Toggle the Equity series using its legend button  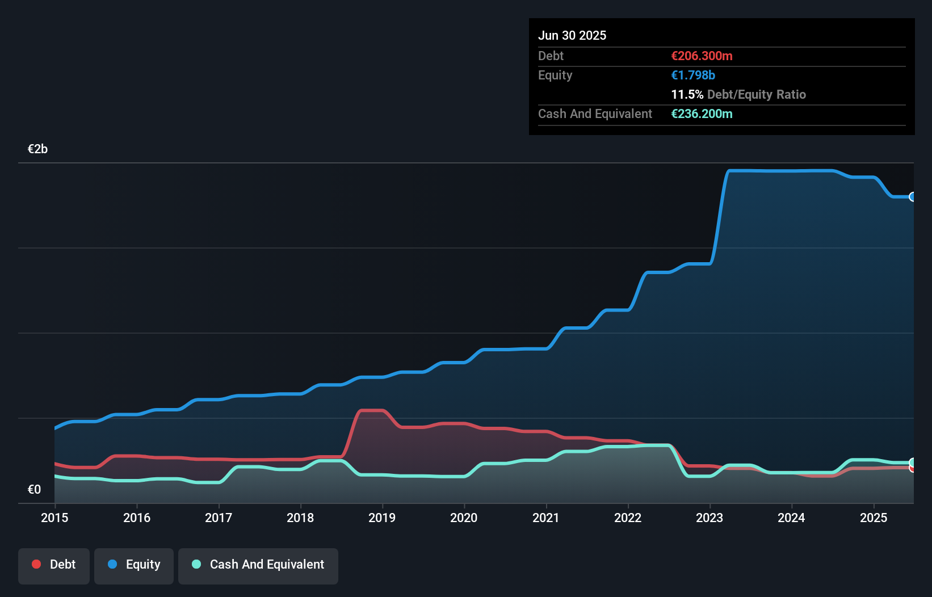[x=133, y=565]
